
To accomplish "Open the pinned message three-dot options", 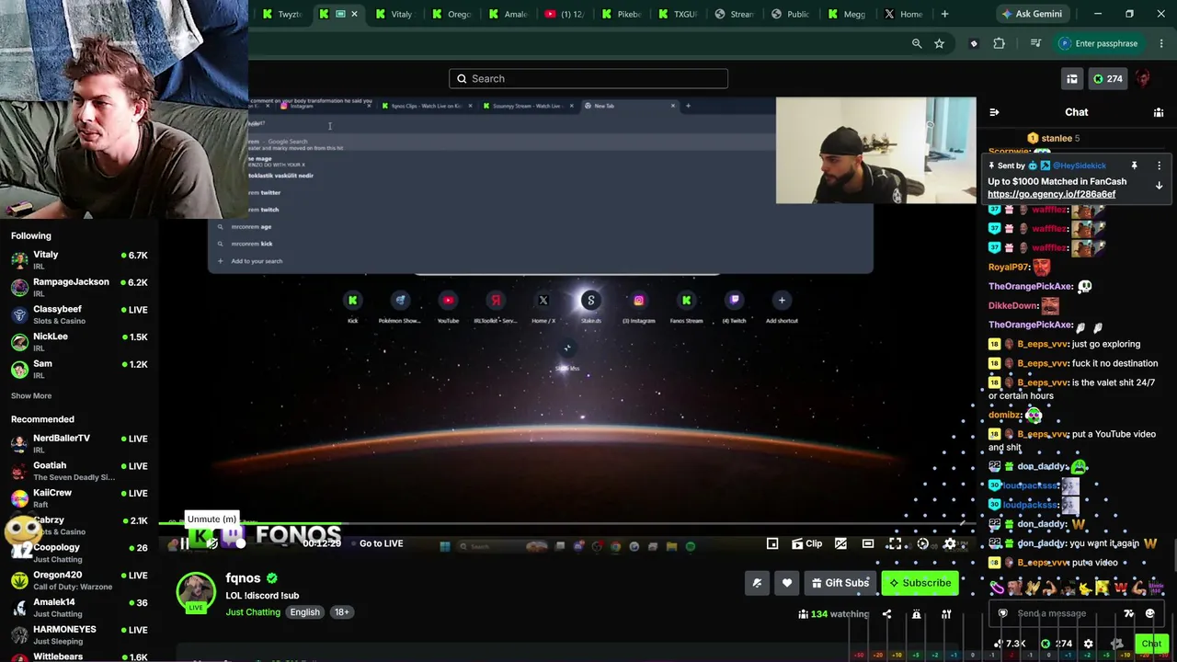I will [x=1159, y=165].
